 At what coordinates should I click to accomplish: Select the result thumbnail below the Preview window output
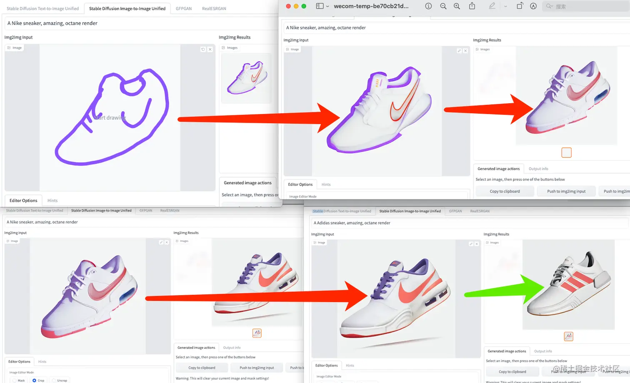[566, 152]
